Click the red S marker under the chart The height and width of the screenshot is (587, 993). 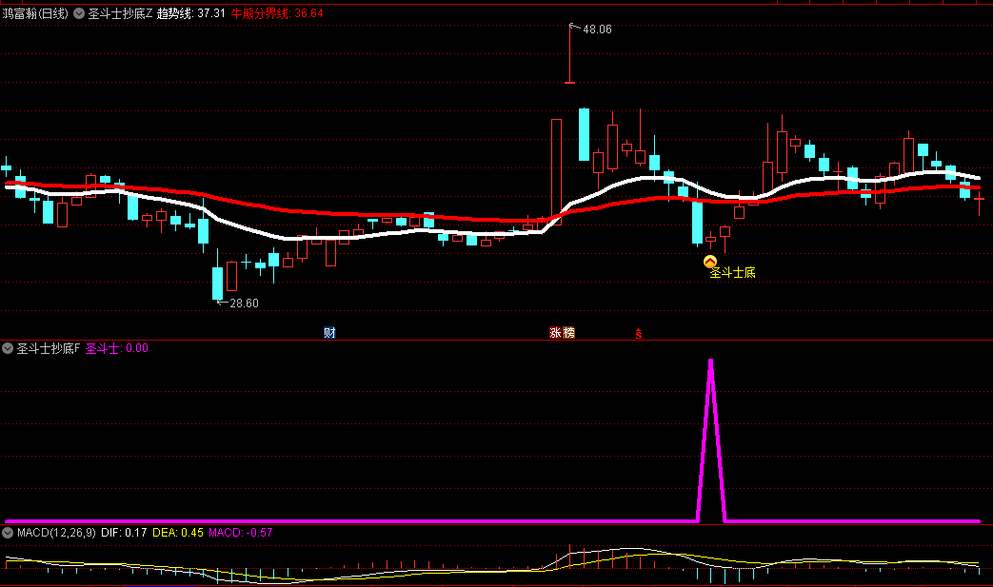(638, 334)
